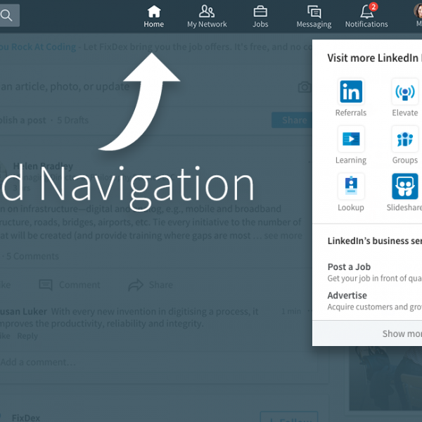
Task: Click Reply under Susan Luker's comment
Action: 27,336
